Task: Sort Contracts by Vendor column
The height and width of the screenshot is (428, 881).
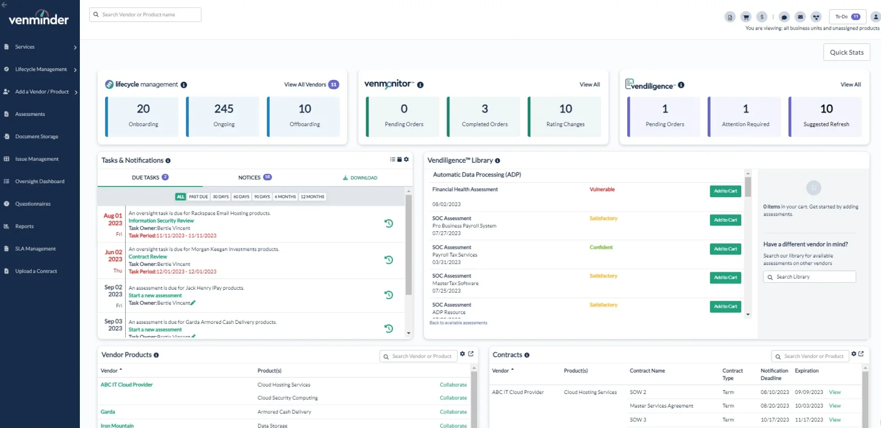Action: (503, 371)
